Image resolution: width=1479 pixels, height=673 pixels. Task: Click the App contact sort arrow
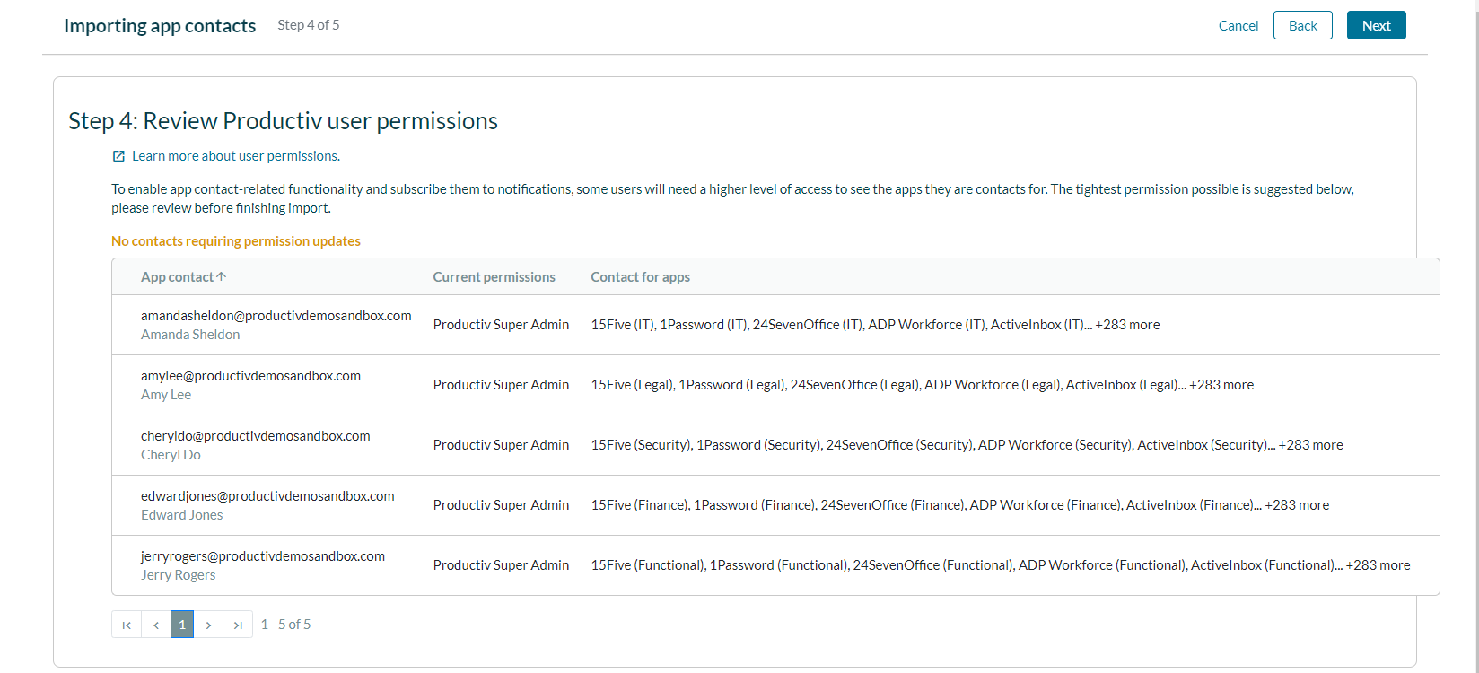pos(222,277)
